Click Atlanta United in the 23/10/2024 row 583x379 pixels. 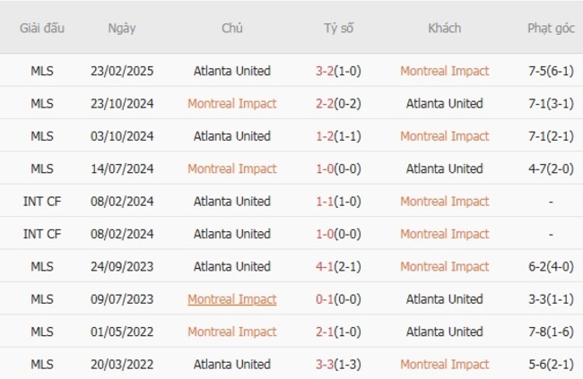click(x=444, y=104)
